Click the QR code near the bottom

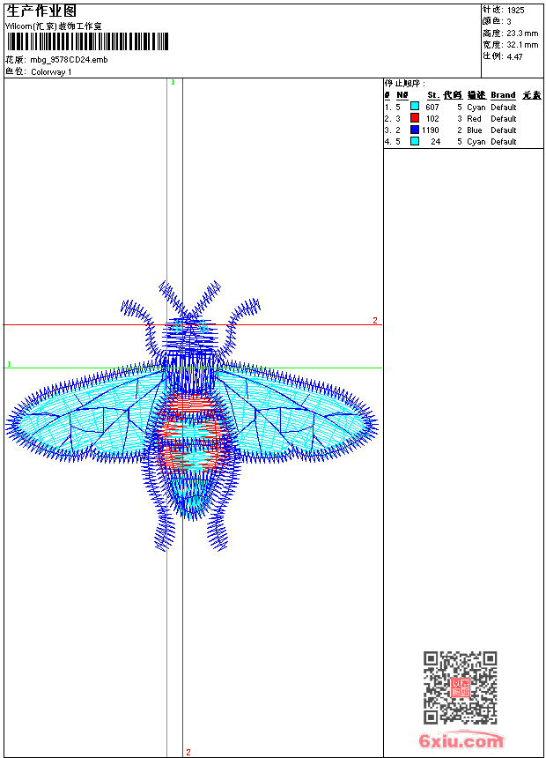(460, 687)
